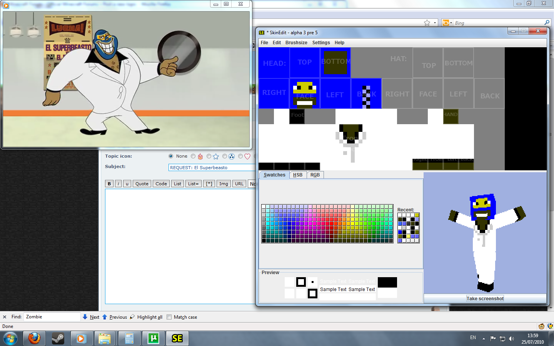Open the Windows Start menu
554x346 pixels.
10,339
